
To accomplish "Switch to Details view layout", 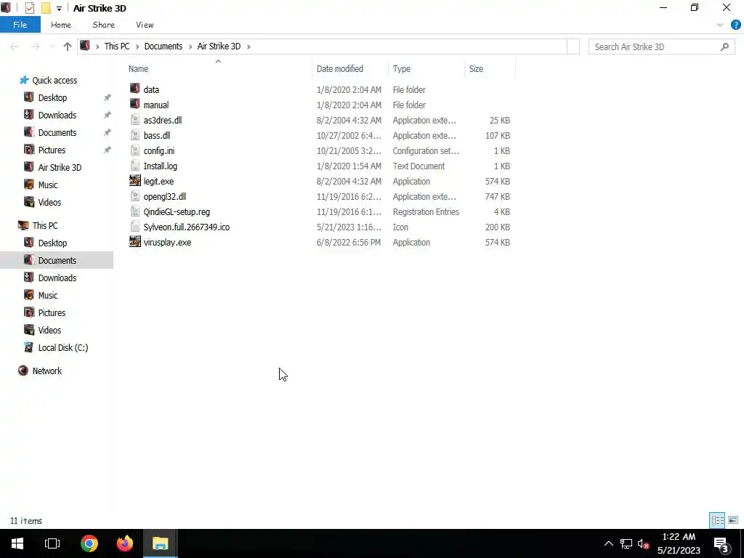I will (x=717, y=520).
